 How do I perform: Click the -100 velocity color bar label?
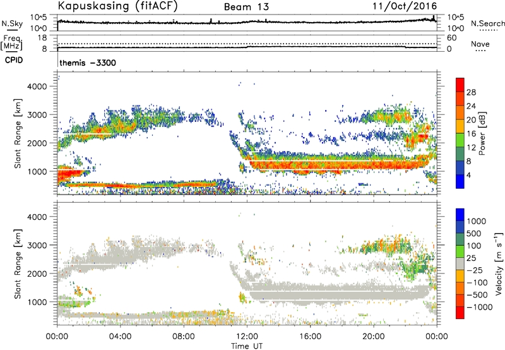coord(477,282)
